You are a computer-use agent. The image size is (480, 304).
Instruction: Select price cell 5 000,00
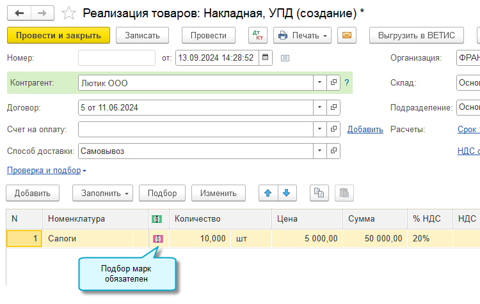[307, 239]
